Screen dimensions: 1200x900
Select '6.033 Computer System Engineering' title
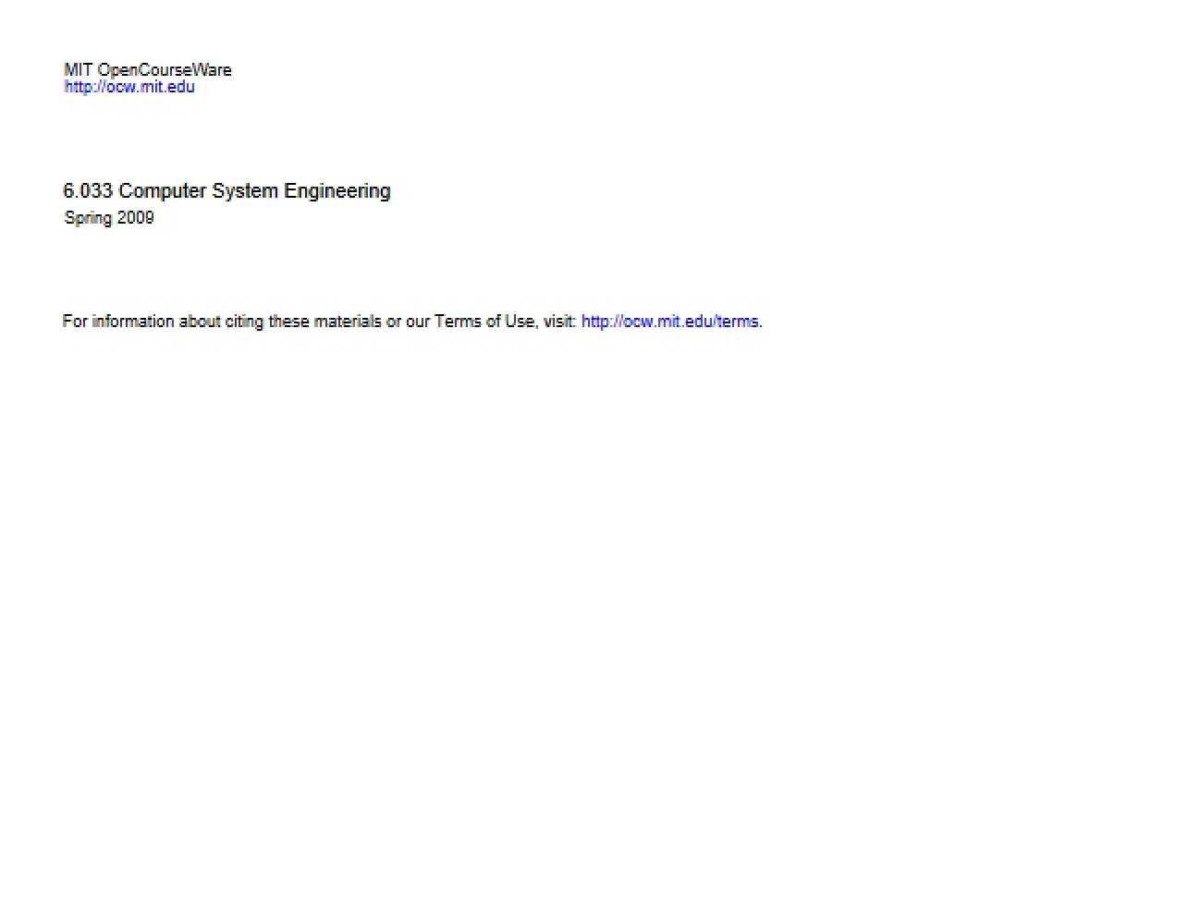click(x=227, y=191)
